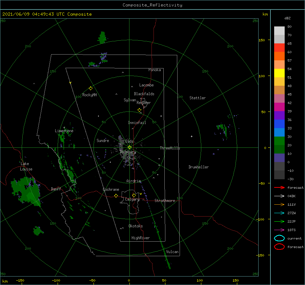
Task: Select the Drumheller city label
Action: pos(199,167)
